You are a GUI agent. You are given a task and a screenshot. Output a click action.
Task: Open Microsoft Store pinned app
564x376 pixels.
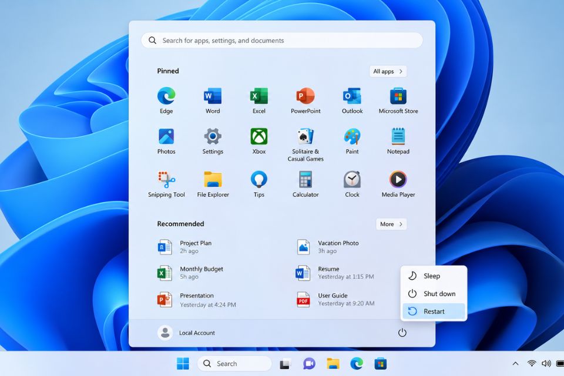click(398, 100)
